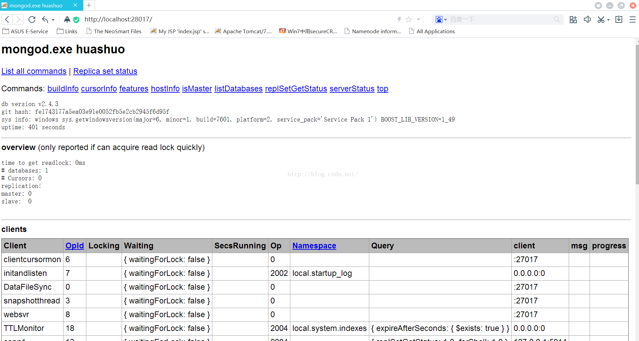The width and height of the screenshot is (639, 341).
Task: Run the top command link
Action: 382,89
